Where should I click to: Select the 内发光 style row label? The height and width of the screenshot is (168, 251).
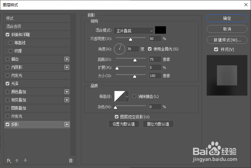tap(17, 75)
